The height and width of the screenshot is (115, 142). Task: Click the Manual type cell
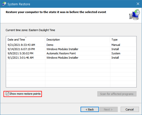[x=116, y=45]
